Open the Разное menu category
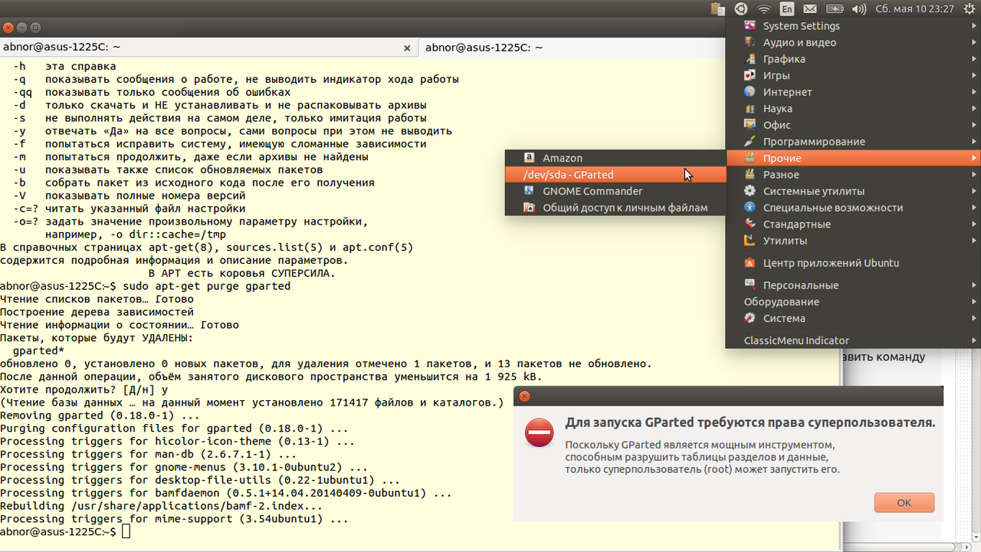The image size is (981, 552). pos(853,175)
